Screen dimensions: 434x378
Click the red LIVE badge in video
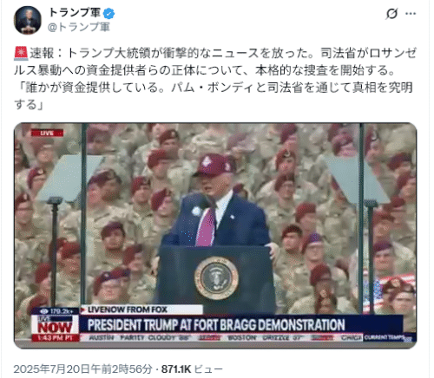tap(47, 134)
